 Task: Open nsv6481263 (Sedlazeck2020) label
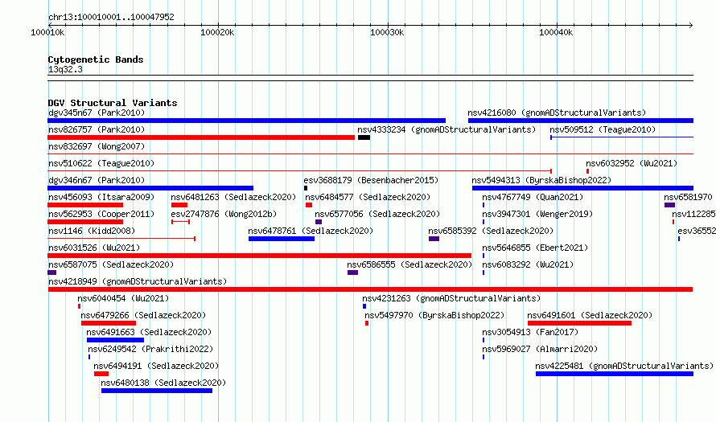(x=233, y=197)
